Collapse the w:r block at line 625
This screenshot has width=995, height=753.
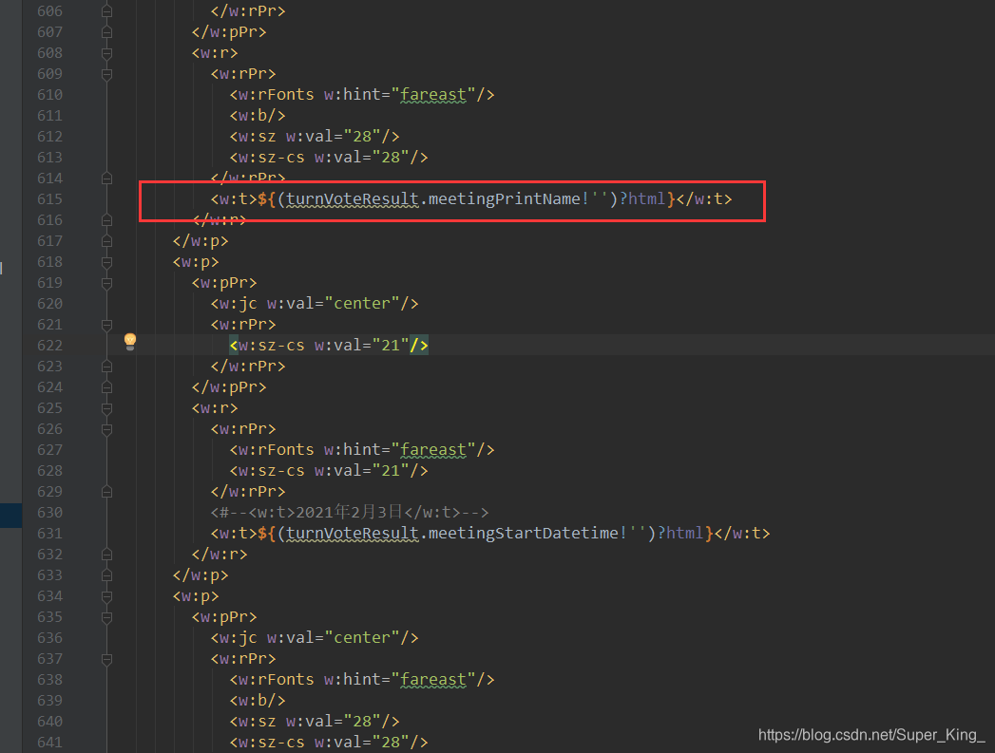click(x=106, y=409)
